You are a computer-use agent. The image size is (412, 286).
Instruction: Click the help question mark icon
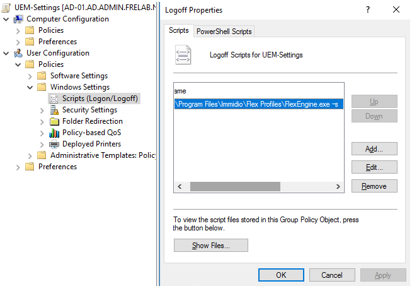click(368, 10)
